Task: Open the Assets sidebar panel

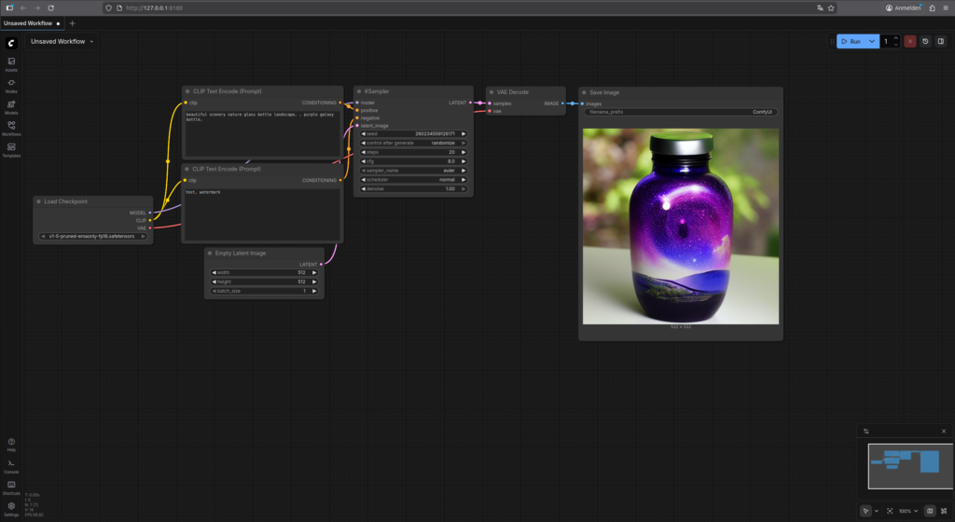Action: [11, 63]
